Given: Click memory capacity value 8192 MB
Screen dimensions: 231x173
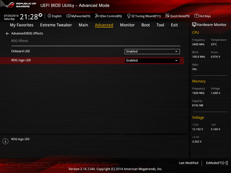Looking at the screenshot, I should 197,105.
